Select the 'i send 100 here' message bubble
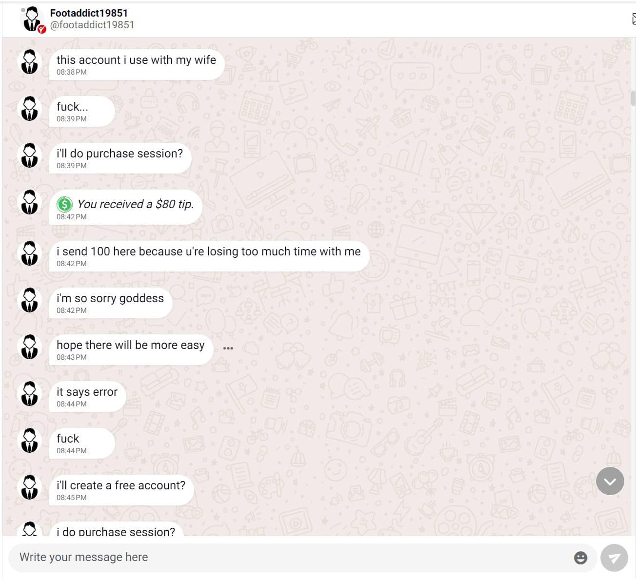 pos(209,256)
